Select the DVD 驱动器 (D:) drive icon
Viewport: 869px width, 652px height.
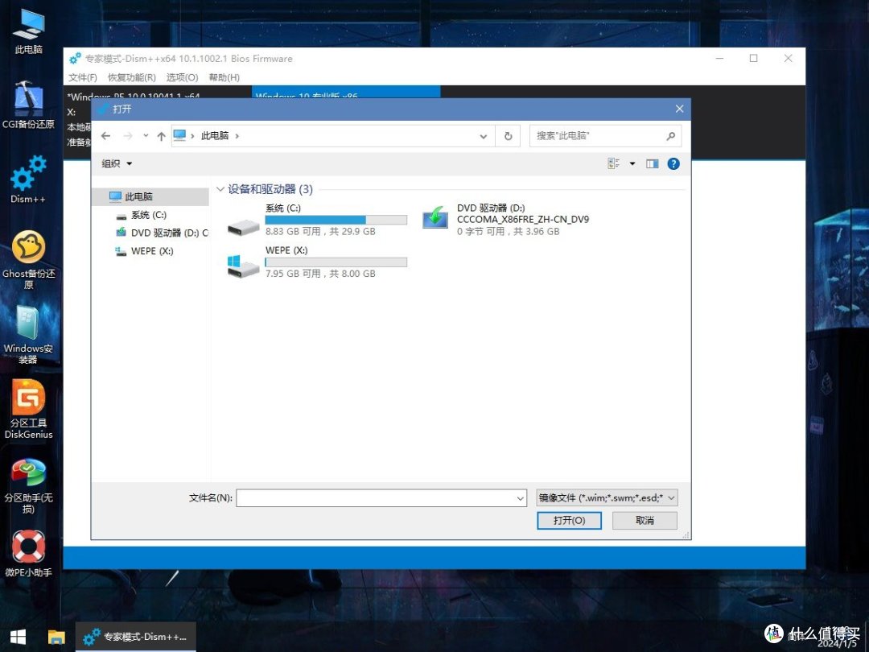click(435, 217)
